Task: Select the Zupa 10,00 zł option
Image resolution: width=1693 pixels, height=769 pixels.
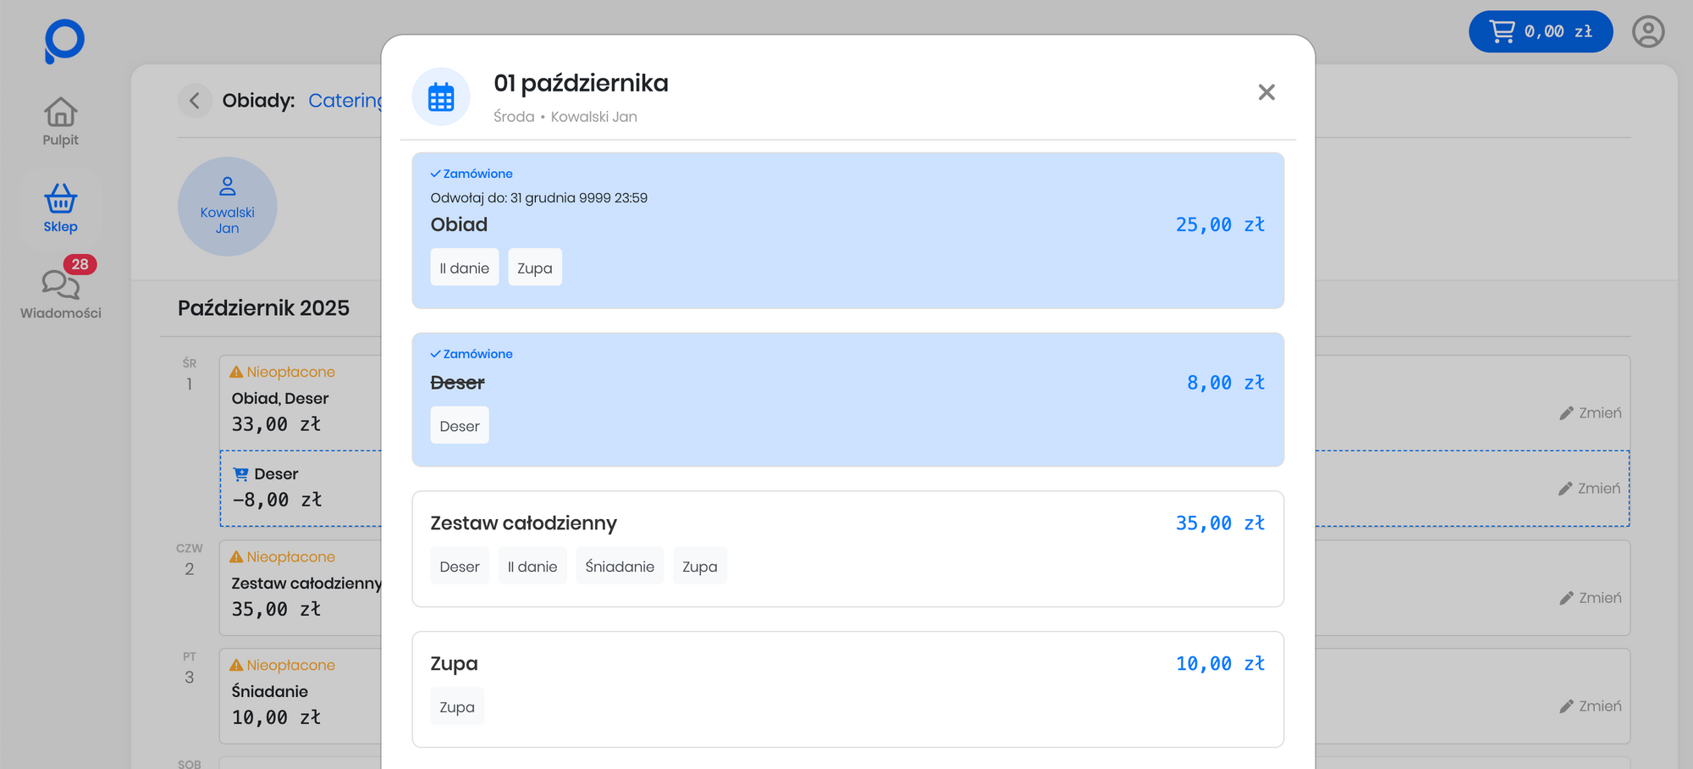Action: (846, 689)
